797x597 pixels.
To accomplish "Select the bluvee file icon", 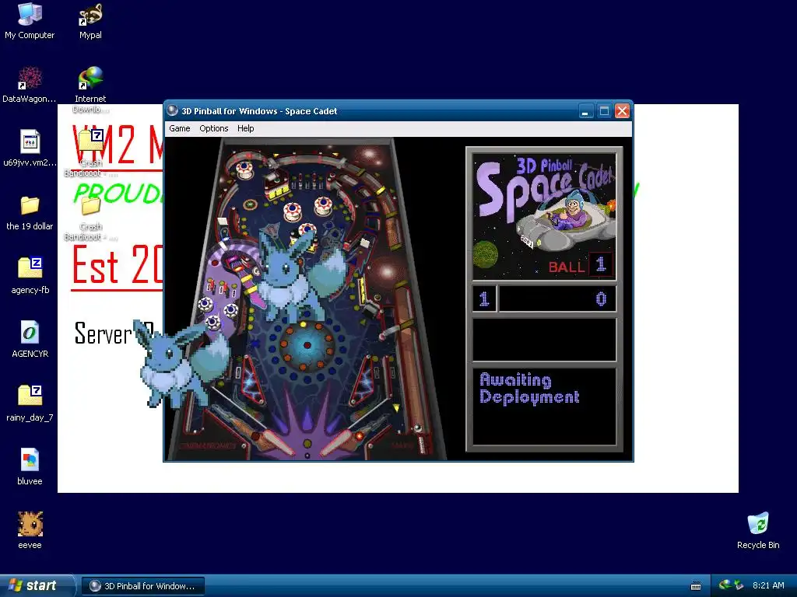I will (30, 467).
